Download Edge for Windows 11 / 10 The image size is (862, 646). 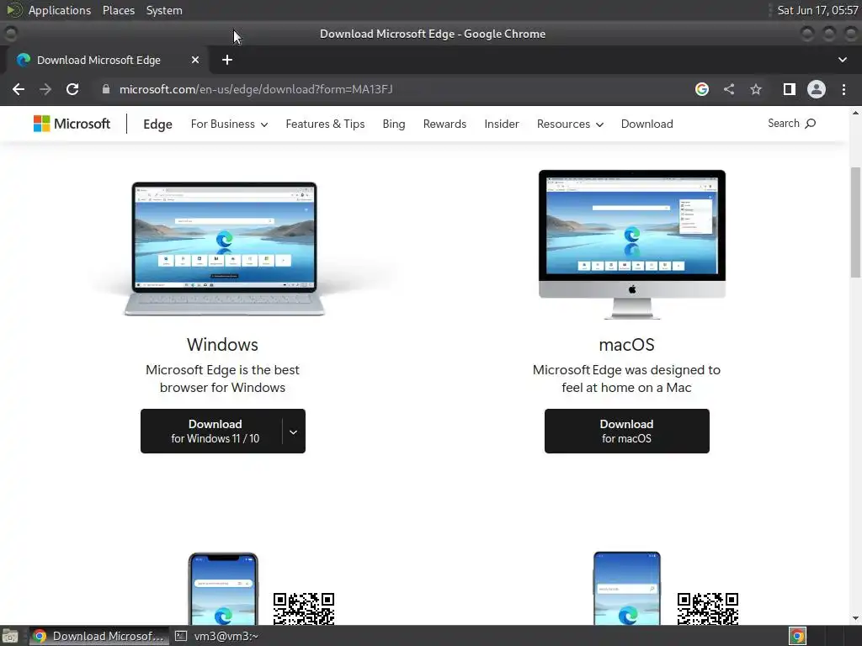[211, 432]
